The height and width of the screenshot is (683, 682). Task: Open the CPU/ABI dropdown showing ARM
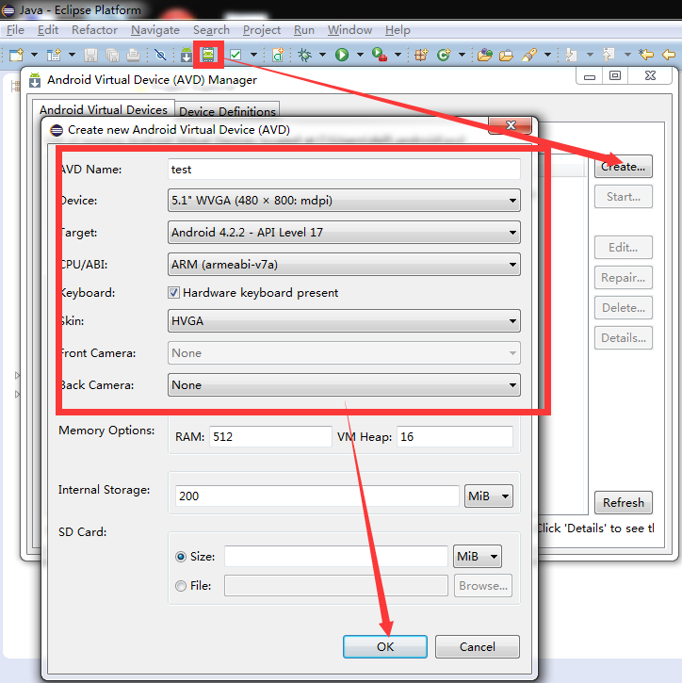click(344, 265)
